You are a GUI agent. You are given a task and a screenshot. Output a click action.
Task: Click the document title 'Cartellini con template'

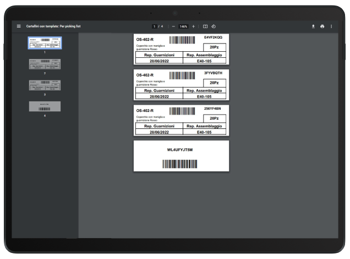(53, 26)
